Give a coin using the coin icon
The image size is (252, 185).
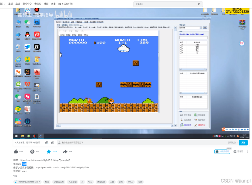click(32, 152)
